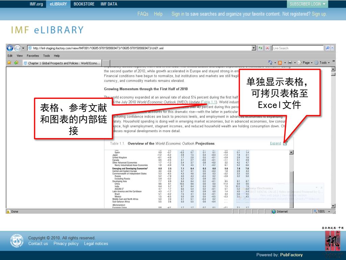Open the Help menu in browser menu bar
346x260 pixels.
click(x=57, y=56)
